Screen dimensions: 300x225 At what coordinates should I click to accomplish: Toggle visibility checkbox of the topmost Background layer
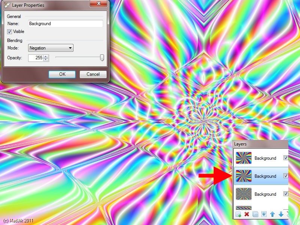[x=286, y=157]
